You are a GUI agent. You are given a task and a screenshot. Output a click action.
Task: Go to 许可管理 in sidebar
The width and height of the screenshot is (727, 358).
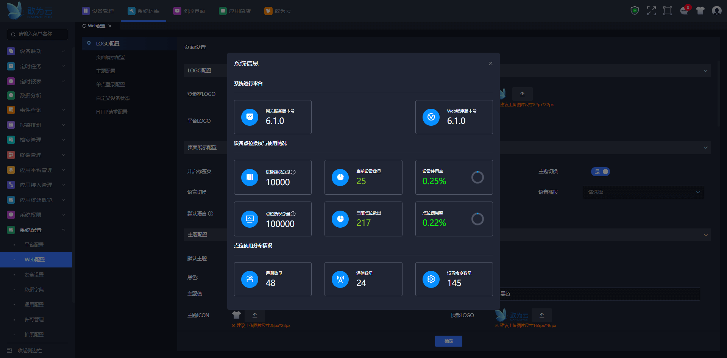point(34,319)
